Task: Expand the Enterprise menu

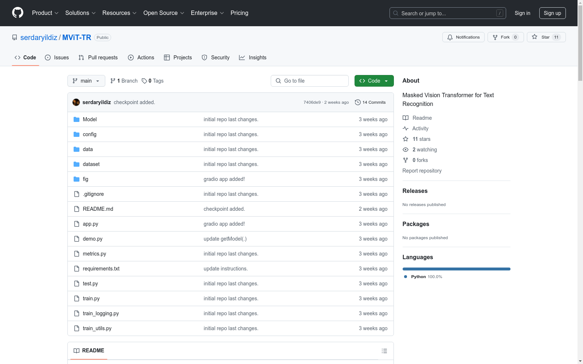Action: (207, 13)
